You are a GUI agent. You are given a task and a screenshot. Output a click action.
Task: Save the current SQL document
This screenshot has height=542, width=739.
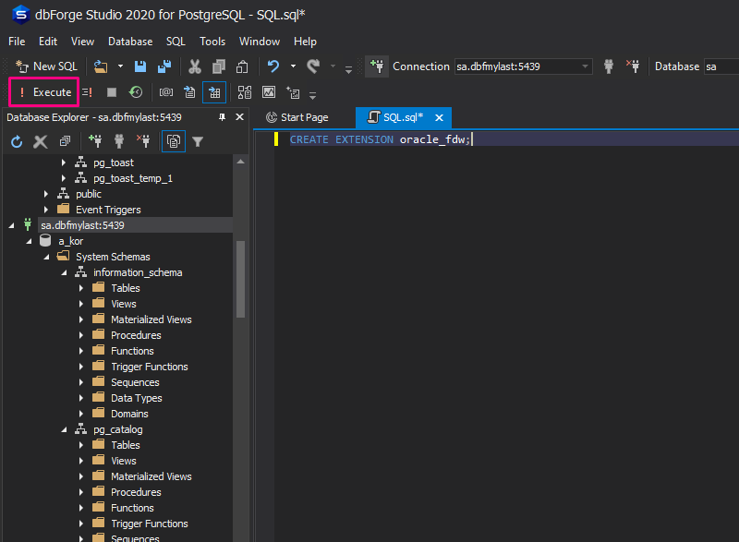(x=140, y=66)
